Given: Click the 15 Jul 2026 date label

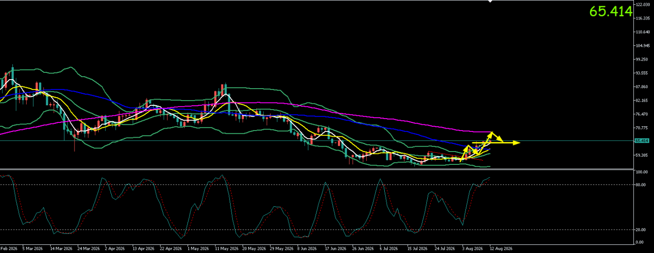Looking at the screenshot, I should point(417,249).
